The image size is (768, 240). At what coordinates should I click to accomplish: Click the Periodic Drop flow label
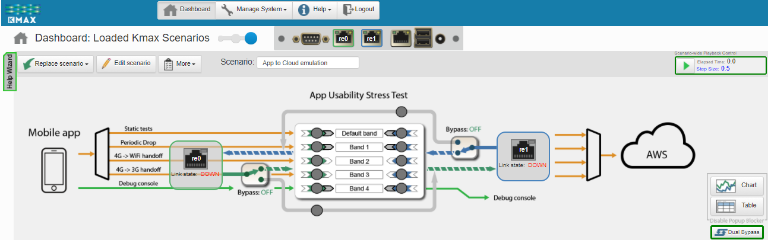pos(140,142)
